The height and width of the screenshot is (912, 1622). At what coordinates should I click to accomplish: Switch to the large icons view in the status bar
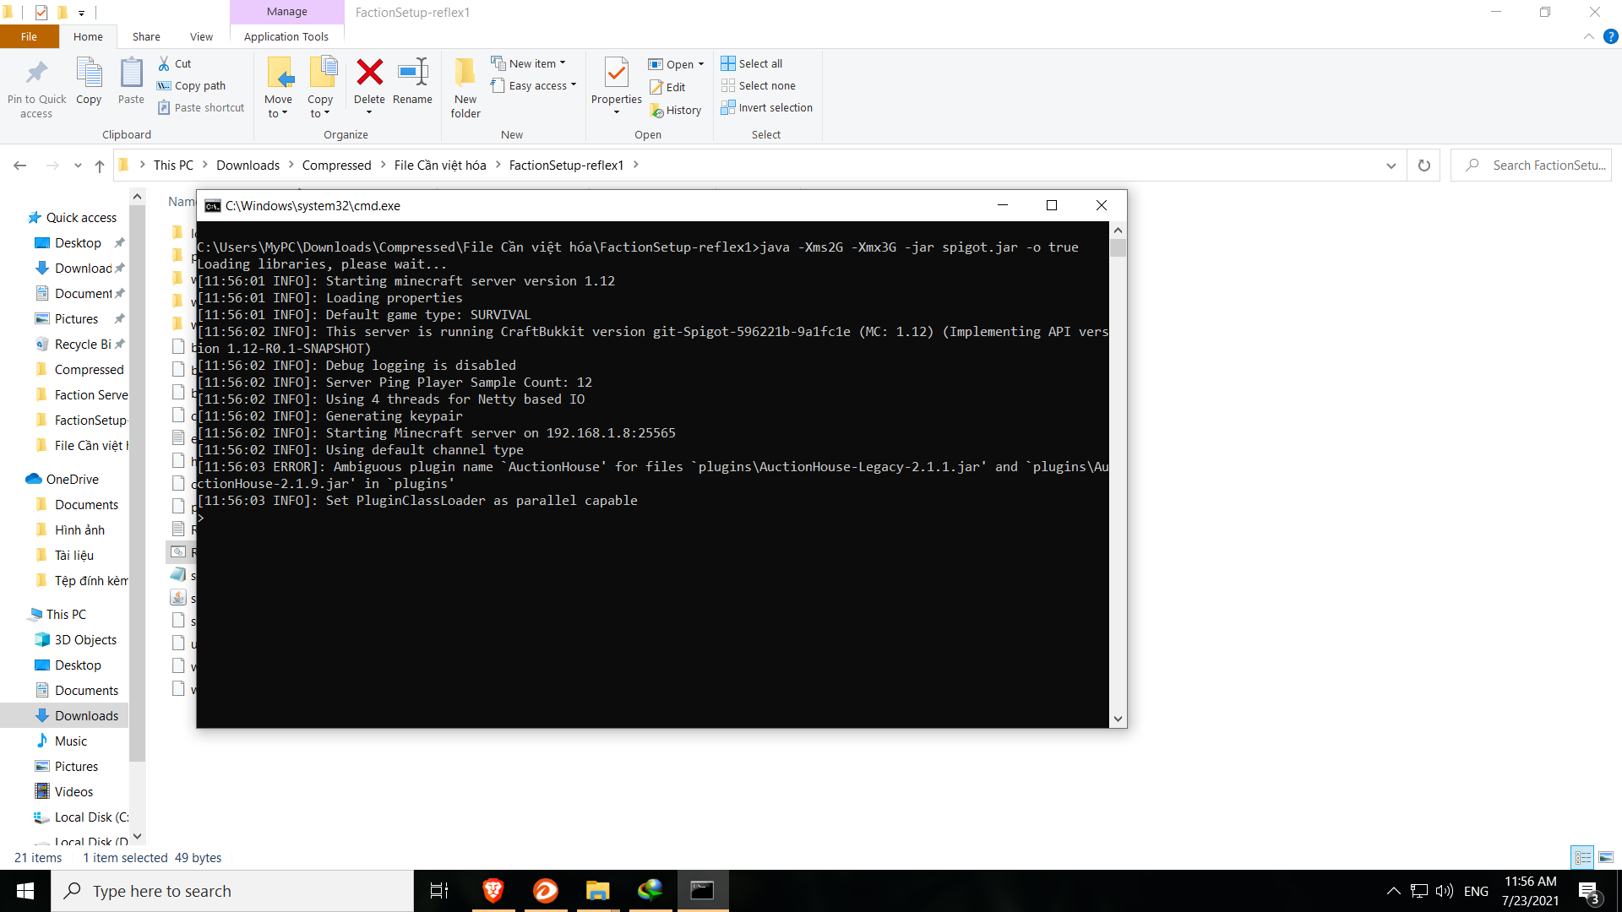(1606, 857)
